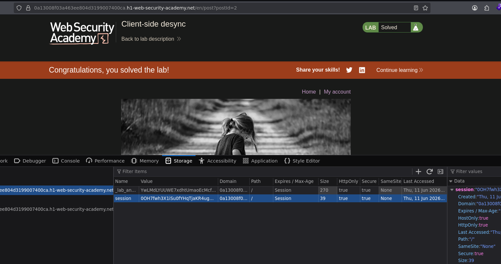Click the shield tracking protection icon

pos(19,8)
